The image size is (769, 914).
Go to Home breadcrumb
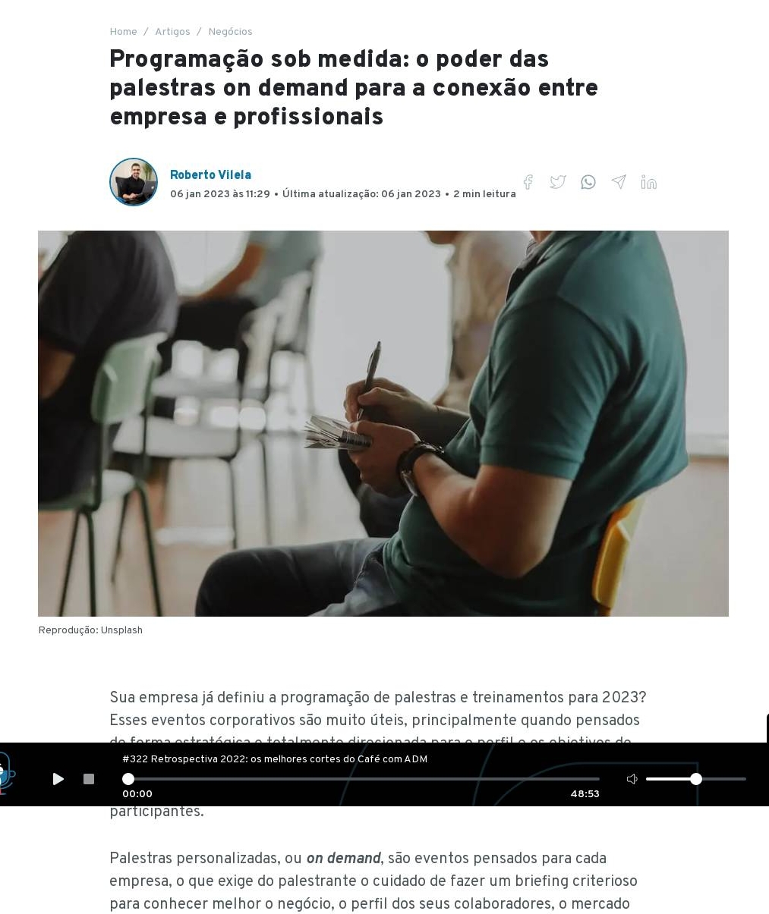click(123, 32)
